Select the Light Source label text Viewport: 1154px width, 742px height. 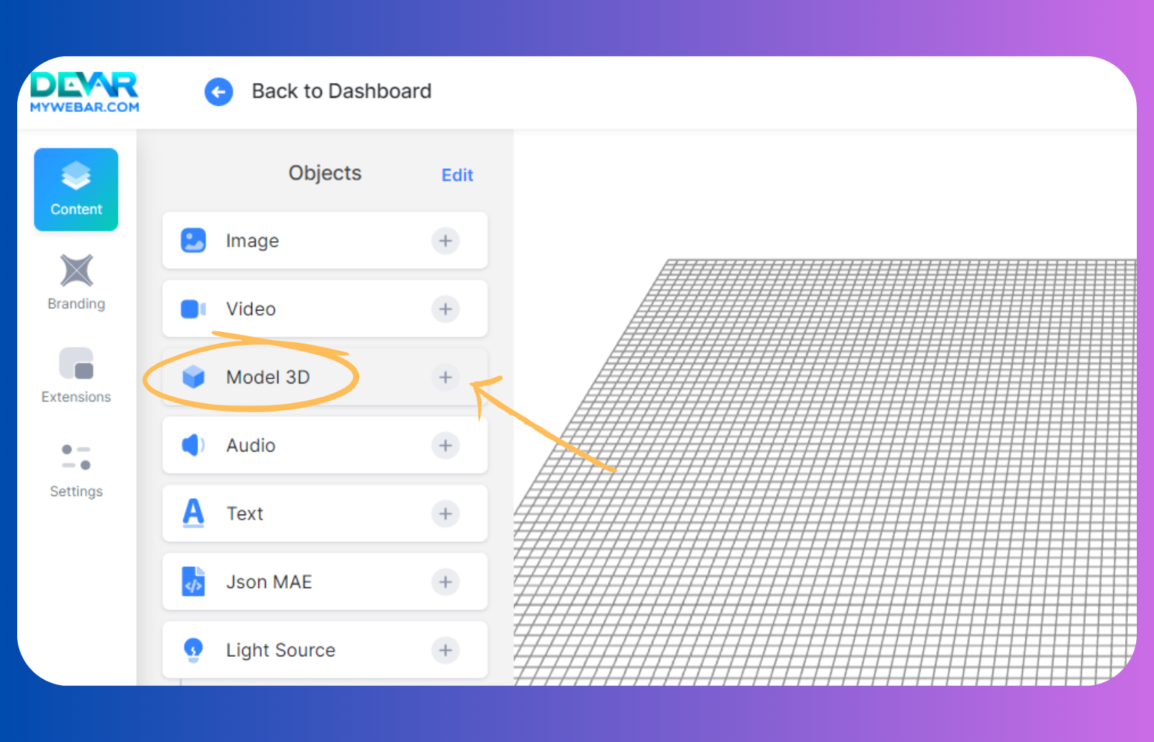tap(280, 650)
